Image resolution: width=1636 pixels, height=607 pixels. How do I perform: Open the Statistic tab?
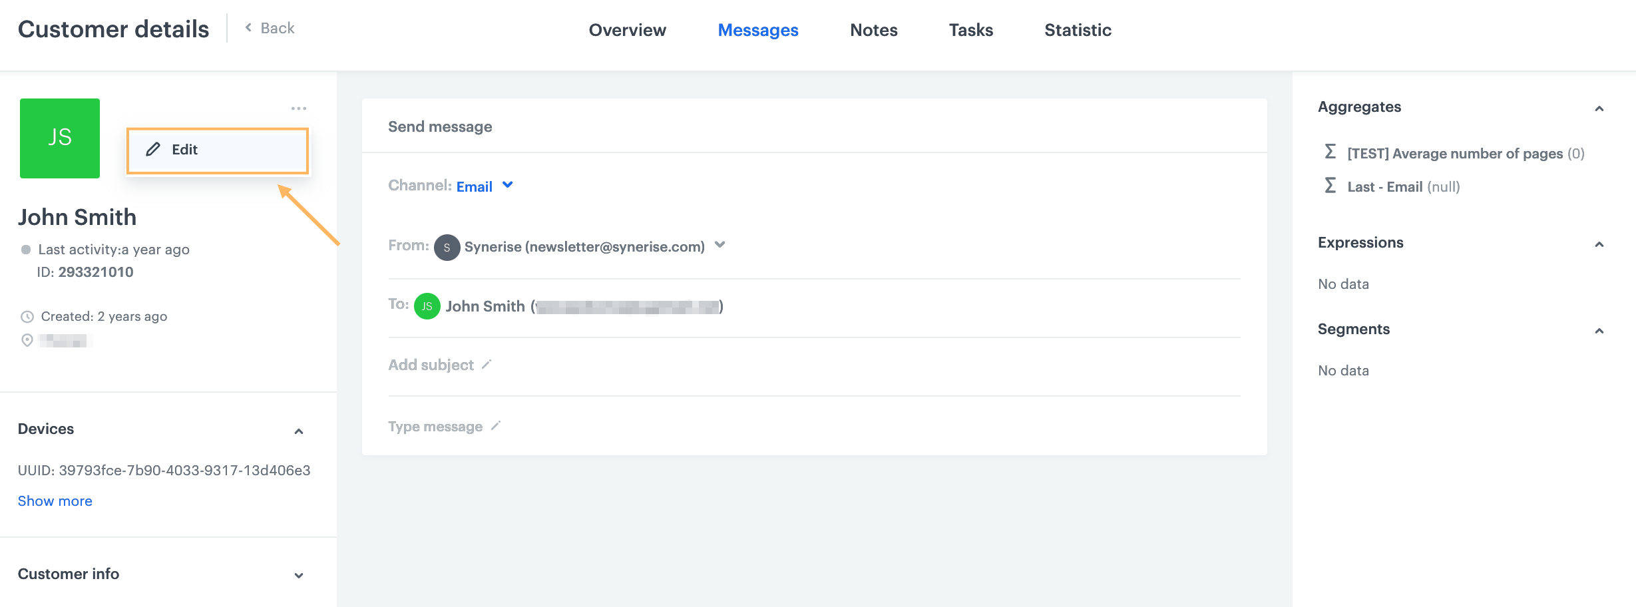1078,30
